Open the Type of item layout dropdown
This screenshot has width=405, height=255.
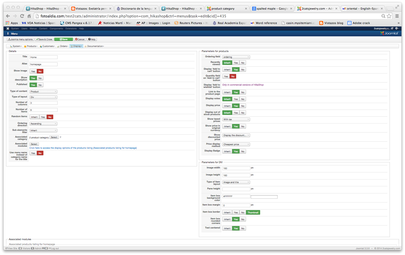(x=236, y=182)
